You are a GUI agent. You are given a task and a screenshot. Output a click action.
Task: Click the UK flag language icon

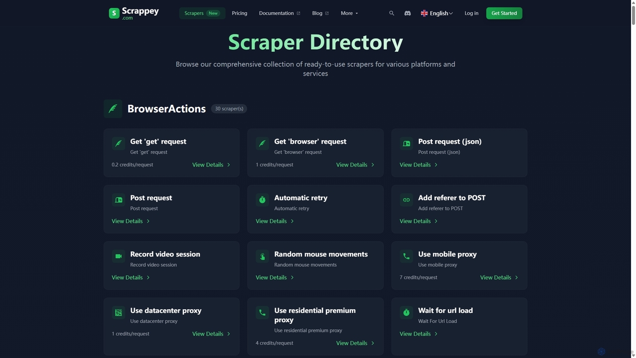424,13
